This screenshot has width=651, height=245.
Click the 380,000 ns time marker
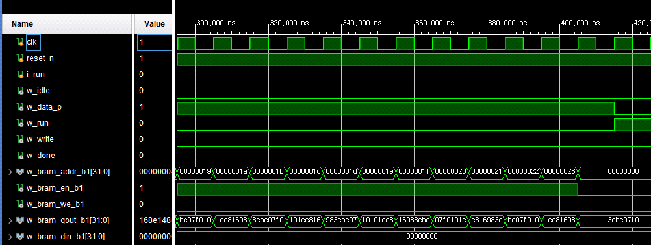pyautogui.click(x=508, y=23)
